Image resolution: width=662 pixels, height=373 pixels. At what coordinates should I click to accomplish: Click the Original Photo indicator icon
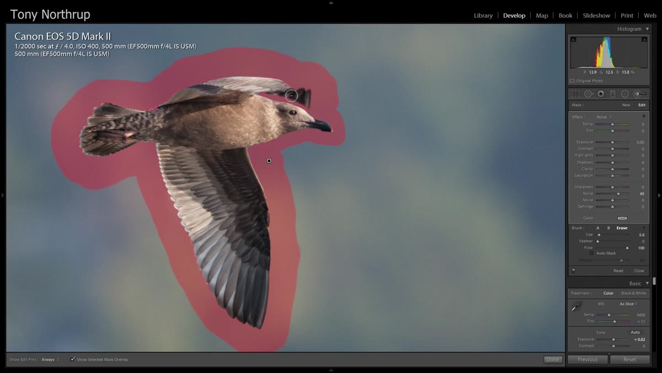click(573, 81)
